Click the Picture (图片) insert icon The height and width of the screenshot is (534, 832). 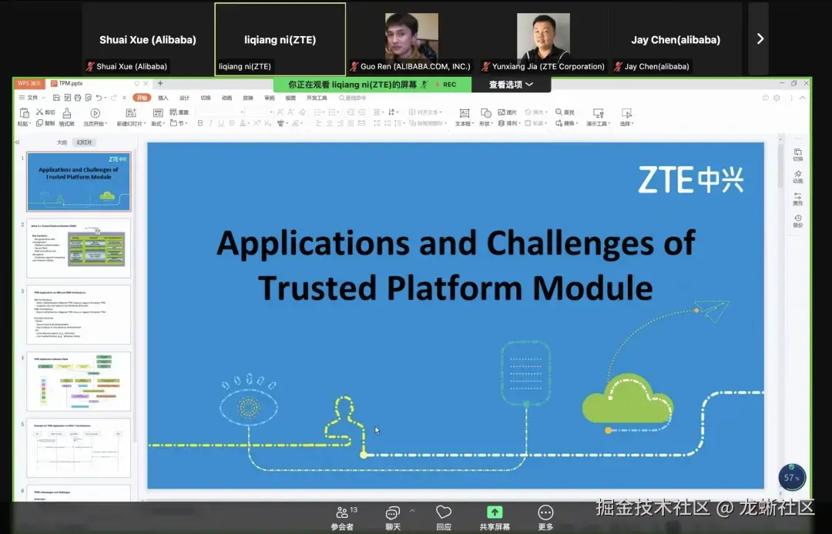coord(502,112)
